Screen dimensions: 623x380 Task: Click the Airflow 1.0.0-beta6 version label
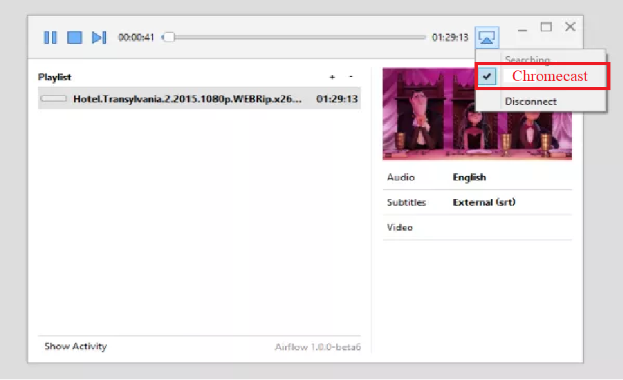pos(317,347)
